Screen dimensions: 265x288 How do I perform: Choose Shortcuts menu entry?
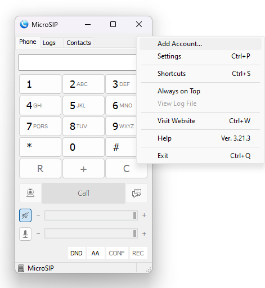(200, 74)
